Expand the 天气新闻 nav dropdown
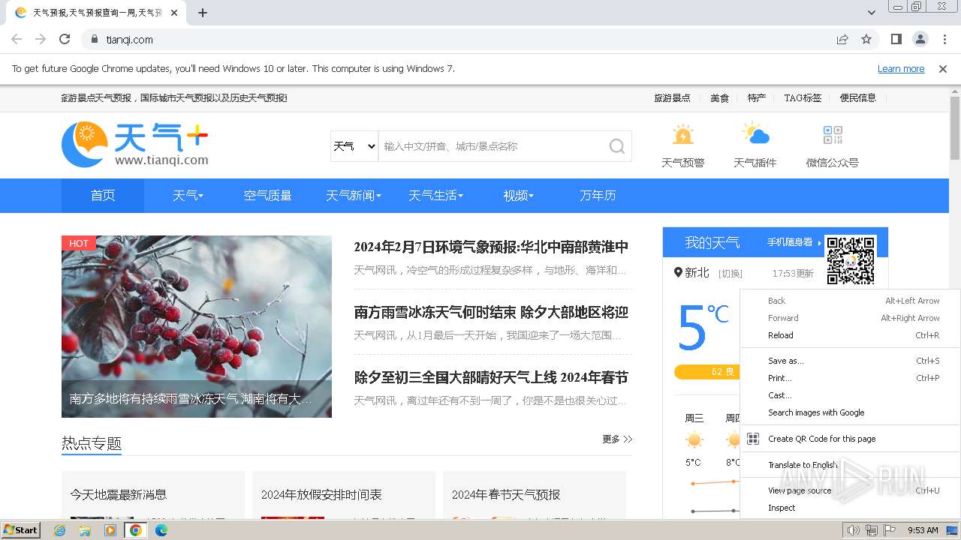 354,196
